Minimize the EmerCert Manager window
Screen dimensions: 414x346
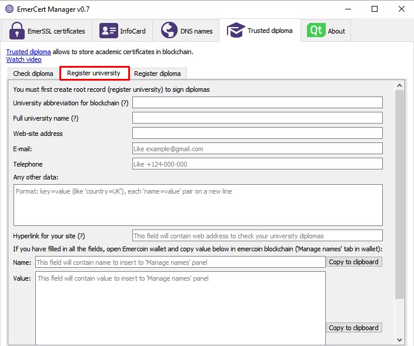[x=348, y=9]
